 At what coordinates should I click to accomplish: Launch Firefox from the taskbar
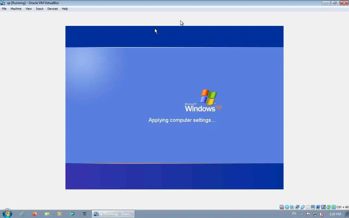pyautogui.click(x=35, y=214)
